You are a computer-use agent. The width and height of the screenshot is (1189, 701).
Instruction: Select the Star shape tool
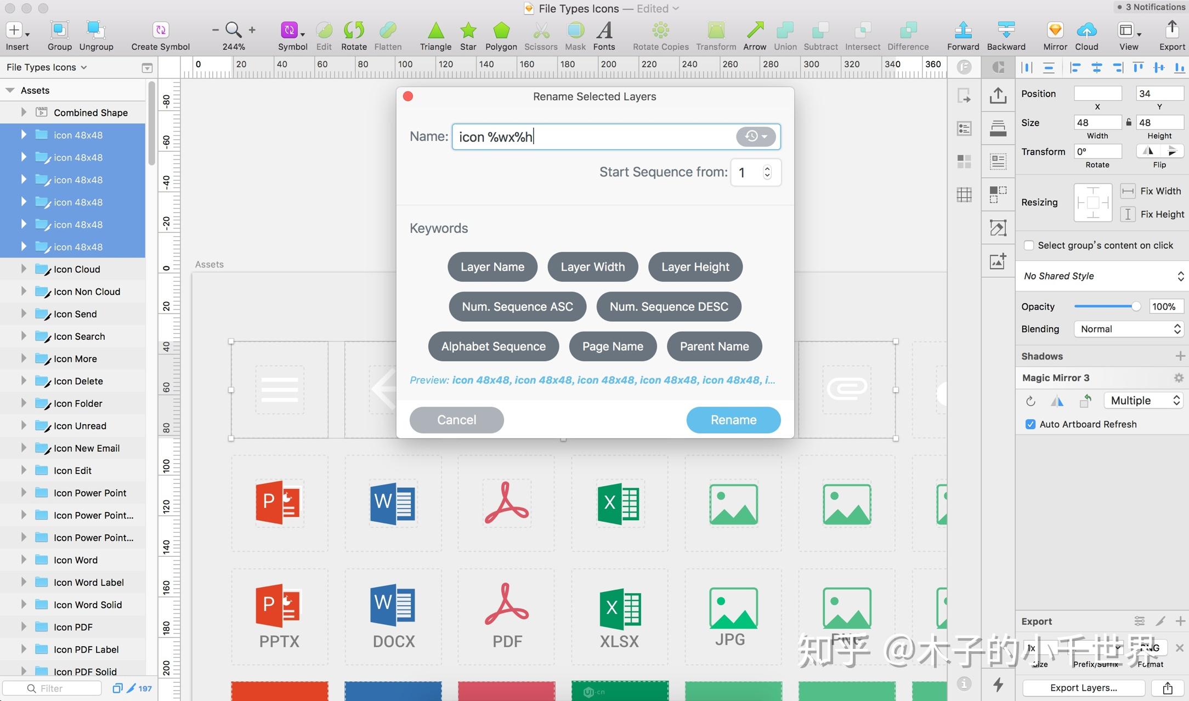point(468,30)
